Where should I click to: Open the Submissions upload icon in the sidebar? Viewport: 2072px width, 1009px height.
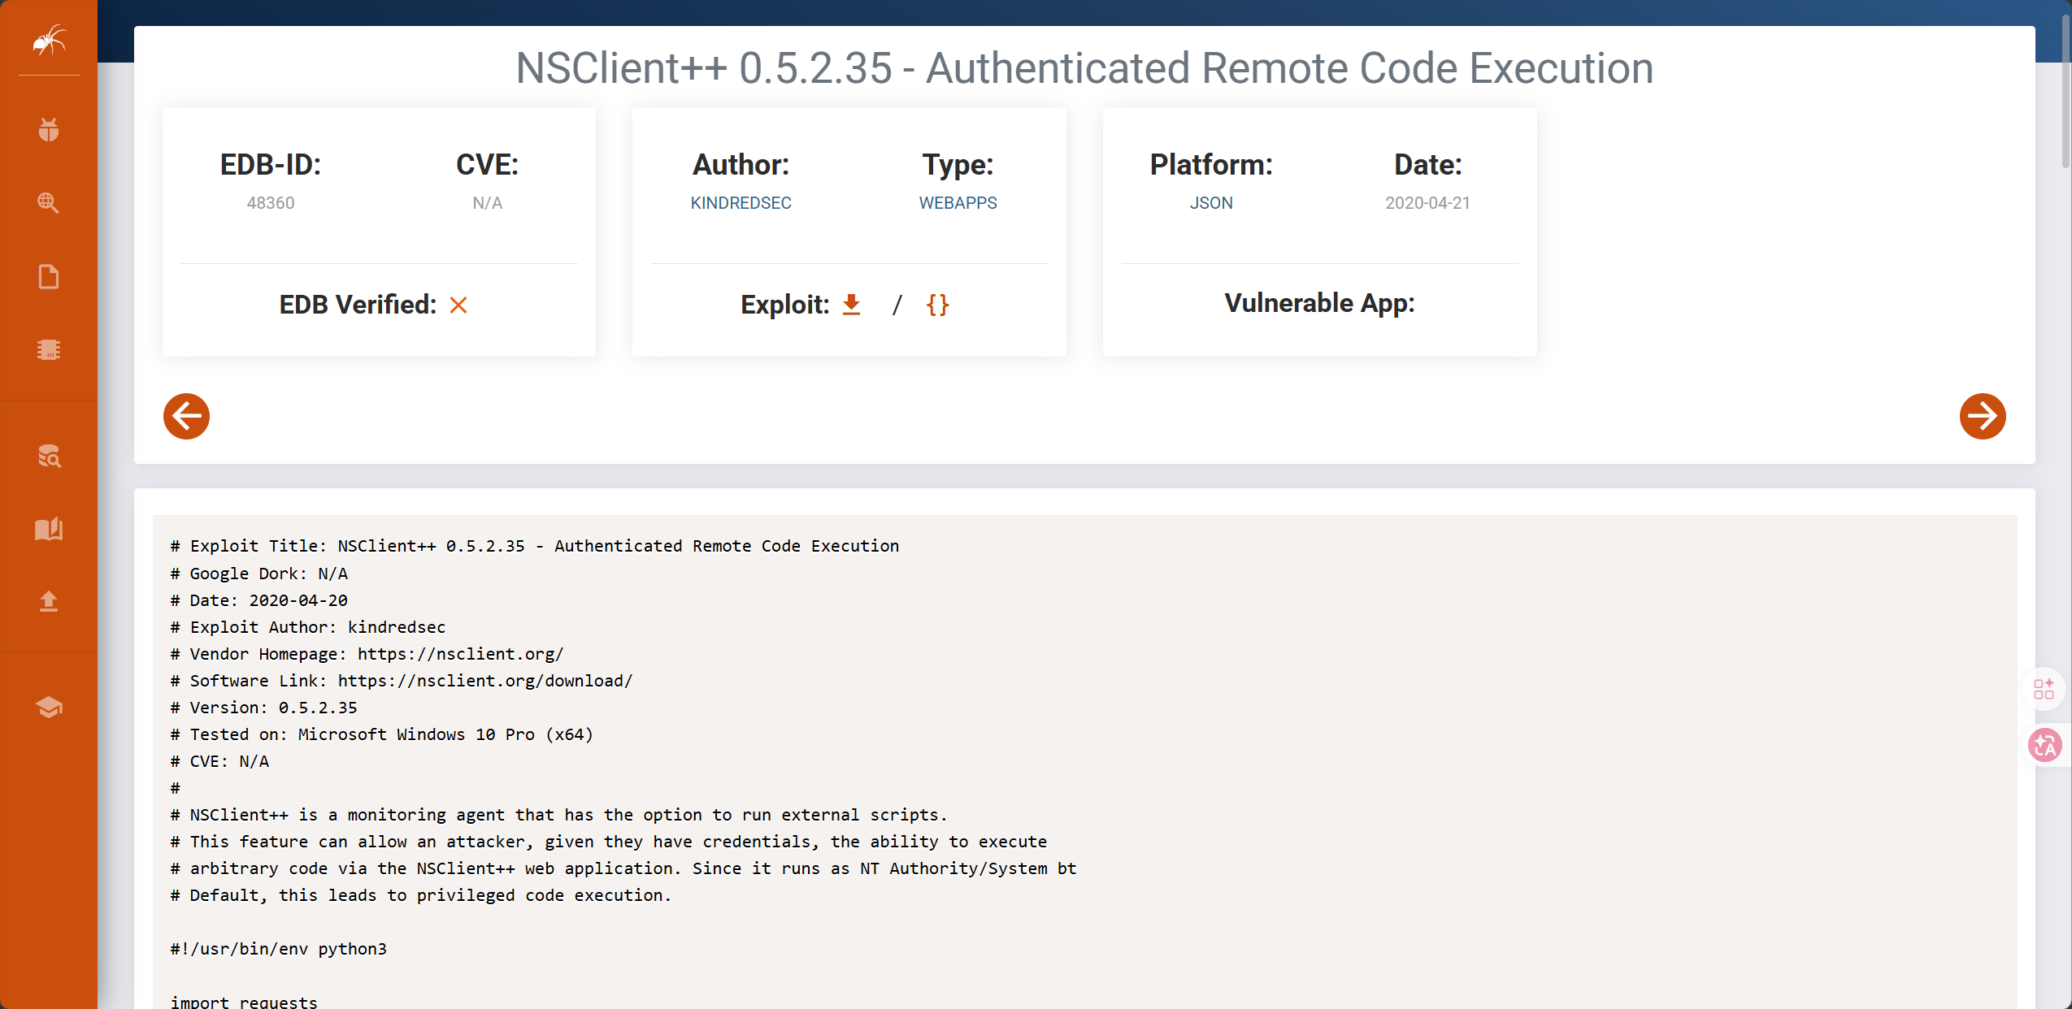tap(49, 601)
